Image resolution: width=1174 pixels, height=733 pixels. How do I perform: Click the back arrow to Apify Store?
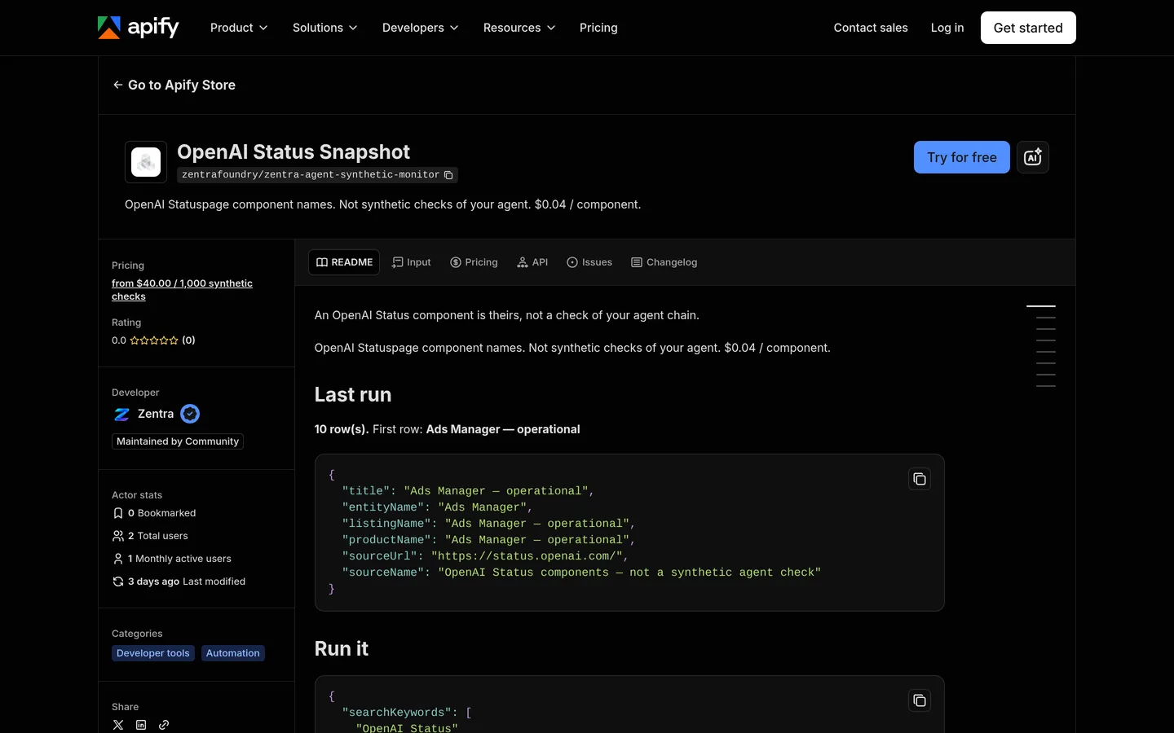tap(118, 85)
